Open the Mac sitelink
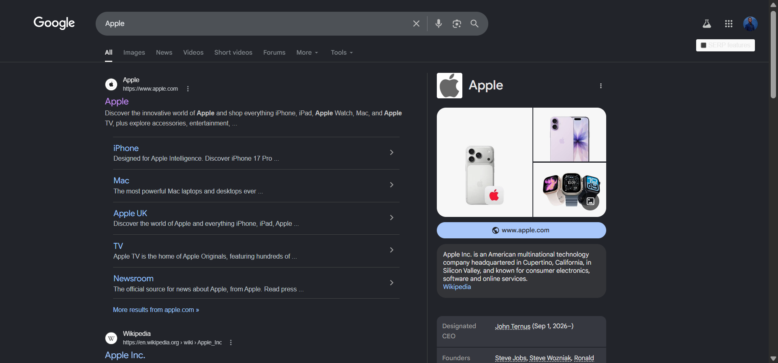Image resolution: width=778 pixels, height=363 pixels. (x=121, y=180)
